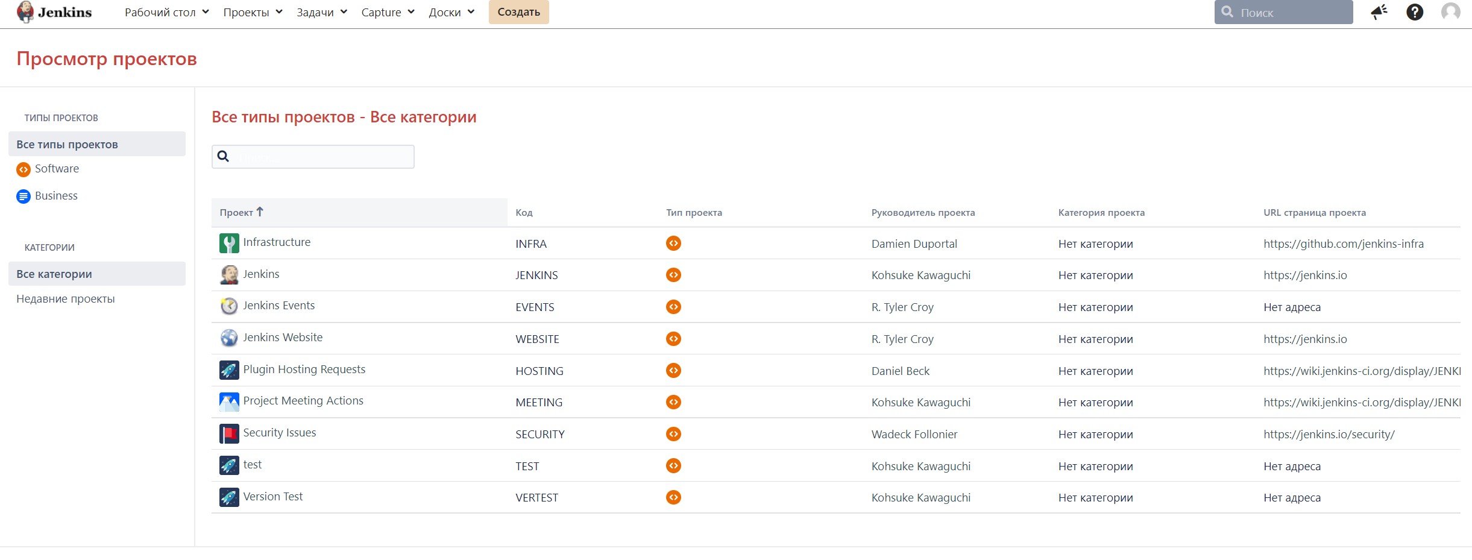Click the Jenkins Website globe avatar
The height and width of the screenshot is (560, 1472).
[x=229, y=338]
